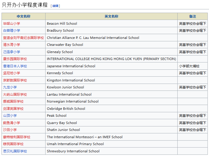
Task: Open the 鲗鱼涌小学 link
Action: point(11,123)
